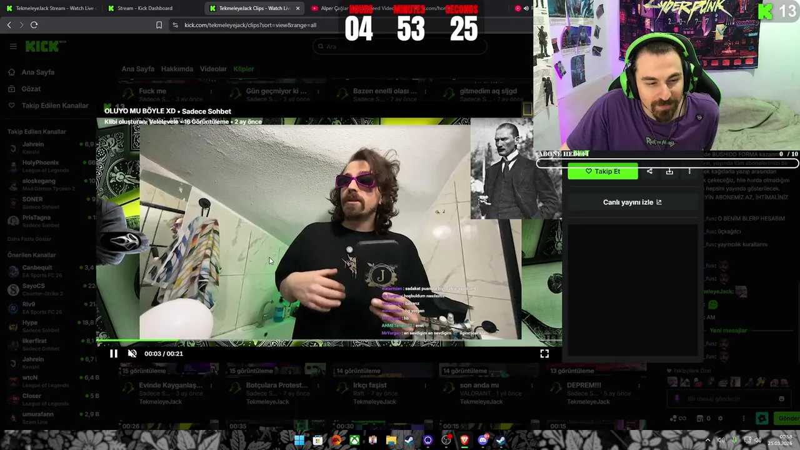Open HolyPhoenix channel in sidebar

(x=50, y=166)
